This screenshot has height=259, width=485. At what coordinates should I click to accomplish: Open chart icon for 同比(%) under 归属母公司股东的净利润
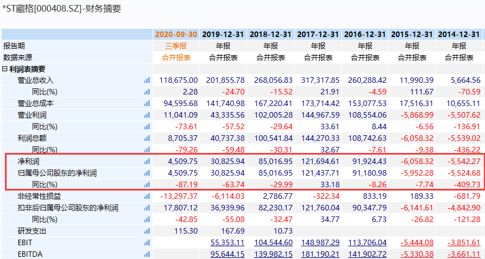click(x=147, y=184)
